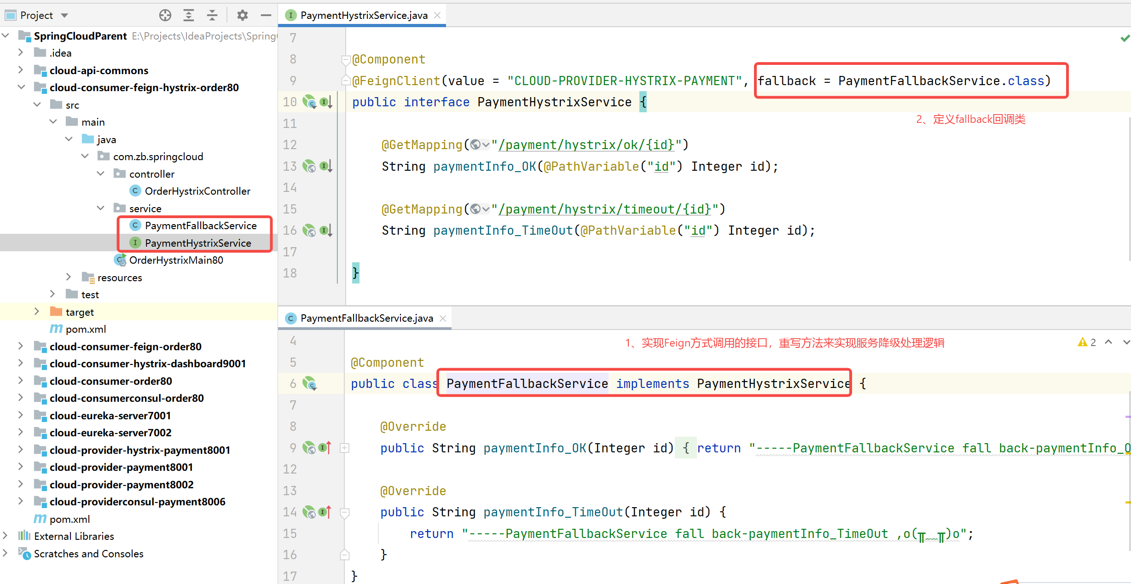Select the pom.xml under hystrix-order80 module
This screenshot has width=1131, height=584.
pos(86,329)
